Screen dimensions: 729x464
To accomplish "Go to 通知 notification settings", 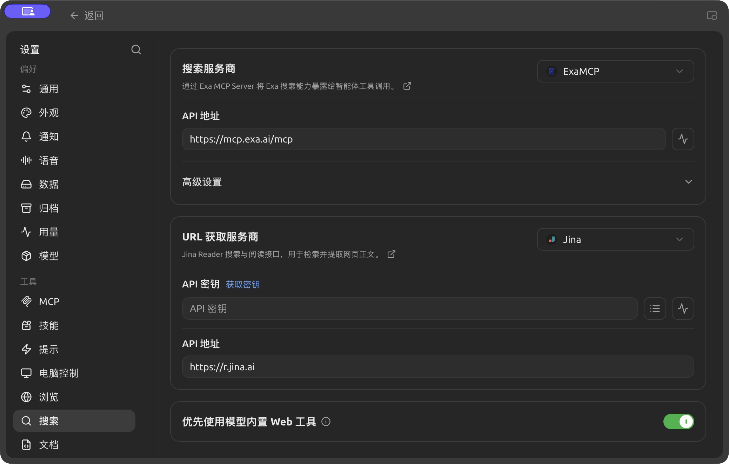I will tap(74, 137).
